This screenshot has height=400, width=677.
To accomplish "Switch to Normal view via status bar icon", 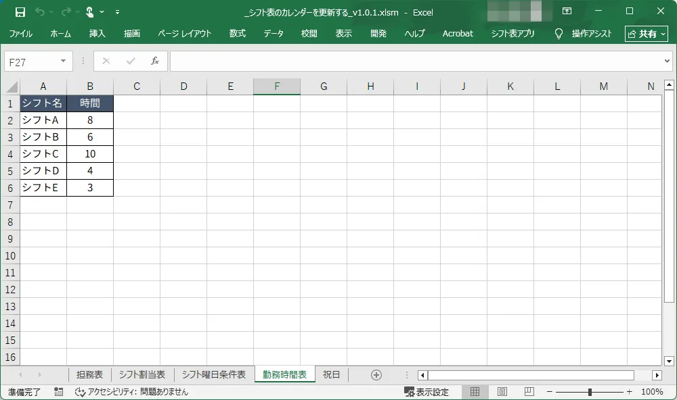I will click(475, 391).
